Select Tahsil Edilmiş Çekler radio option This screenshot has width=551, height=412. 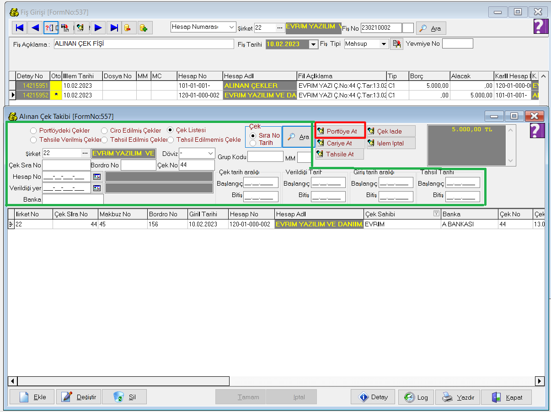click(x=104, y=139)
